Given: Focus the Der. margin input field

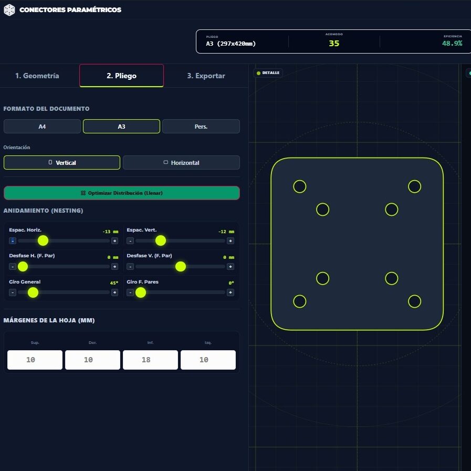Looking at the screenshot, I should coord(92,360).
